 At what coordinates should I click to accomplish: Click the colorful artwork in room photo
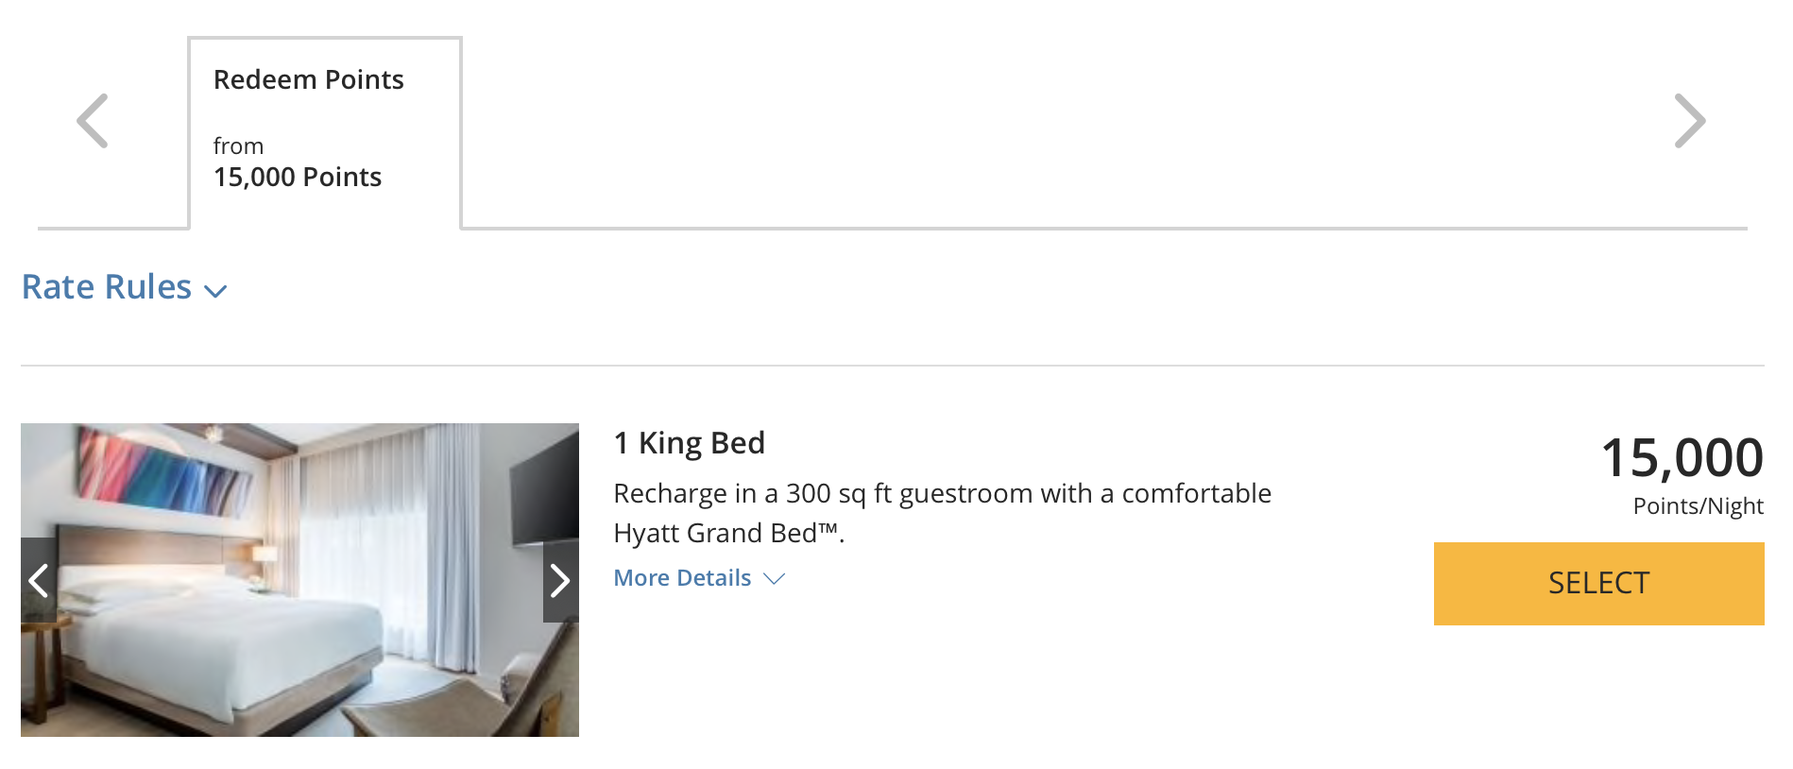[165, 472]
